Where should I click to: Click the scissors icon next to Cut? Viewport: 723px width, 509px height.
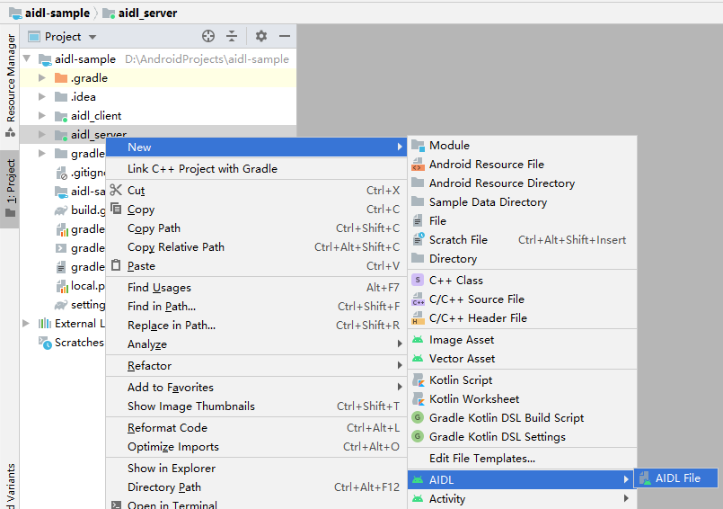point(116,190)
